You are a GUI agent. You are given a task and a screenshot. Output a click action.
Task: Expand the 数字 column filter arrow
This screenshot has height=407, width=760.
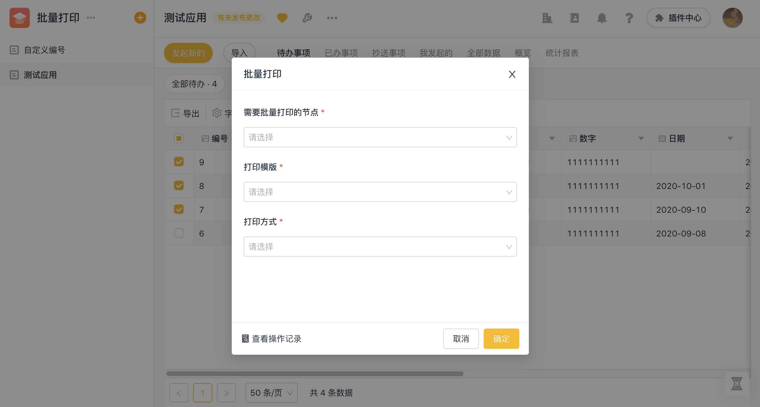pyautogui.click(x=641, y=138)
